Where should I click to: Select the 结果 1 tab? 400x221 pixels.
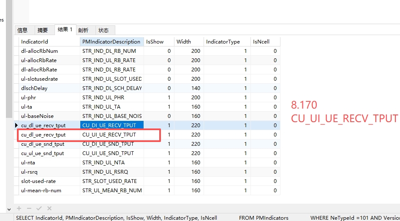[65, 30]
